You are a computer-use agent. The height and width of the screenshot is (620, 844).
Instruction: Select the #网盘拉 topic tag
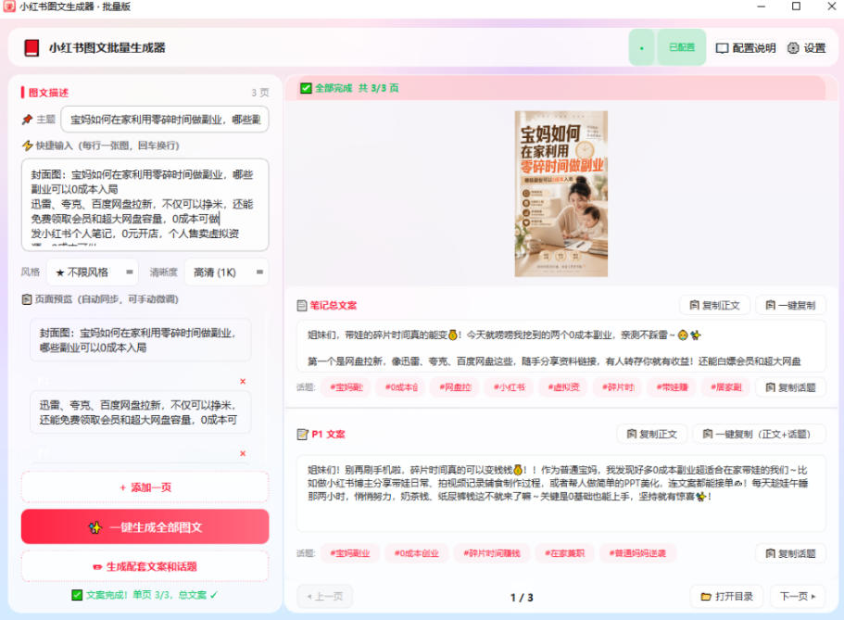tap(456, 387)
